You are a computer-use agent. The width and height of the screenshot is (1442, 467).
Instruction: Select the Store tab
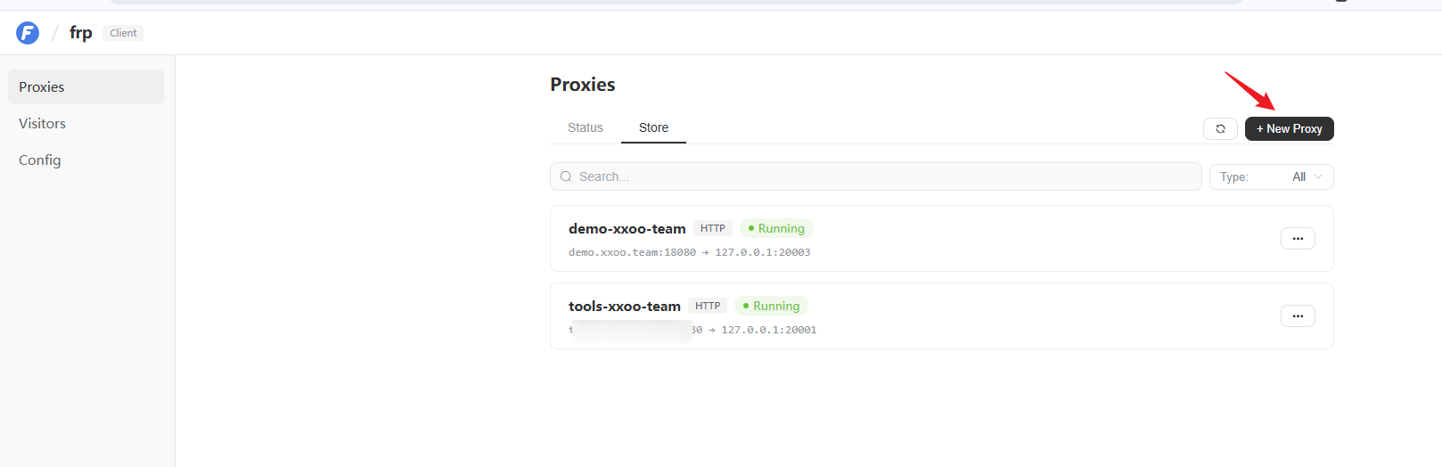pyautogui.click(x=653, y=127)
